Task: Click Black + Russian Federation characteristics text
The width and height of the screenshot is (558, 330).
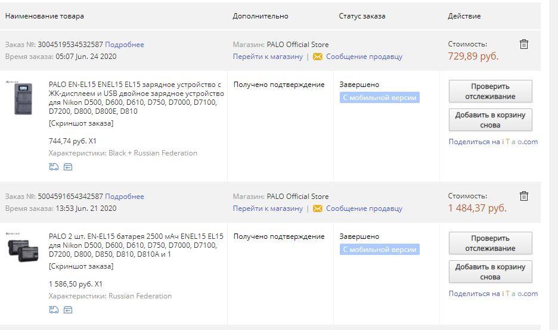Action: 153,153
